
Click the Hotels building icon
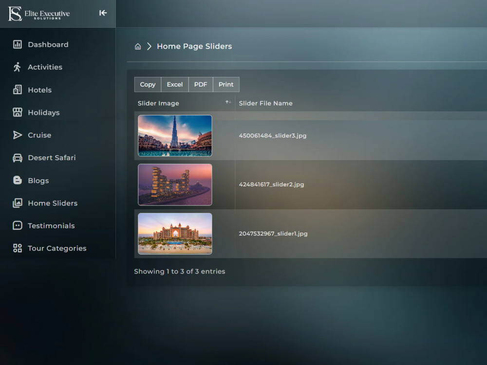coord(18,90)
